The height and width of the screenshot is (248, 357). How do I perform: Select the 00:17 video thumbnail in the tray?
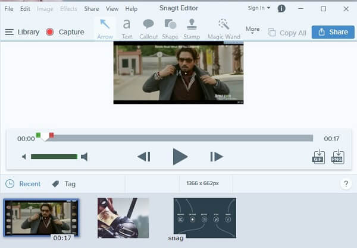pyautogui.click(x=41, y=218)
